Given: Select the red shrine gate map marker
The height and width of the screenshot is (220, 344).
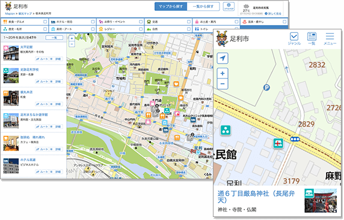Looking at the screenshot, I should coord(278,143).
